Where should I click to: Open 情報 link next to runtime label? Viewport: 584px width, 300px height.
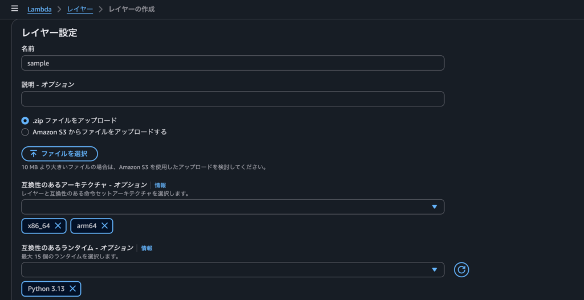point(147,248)
